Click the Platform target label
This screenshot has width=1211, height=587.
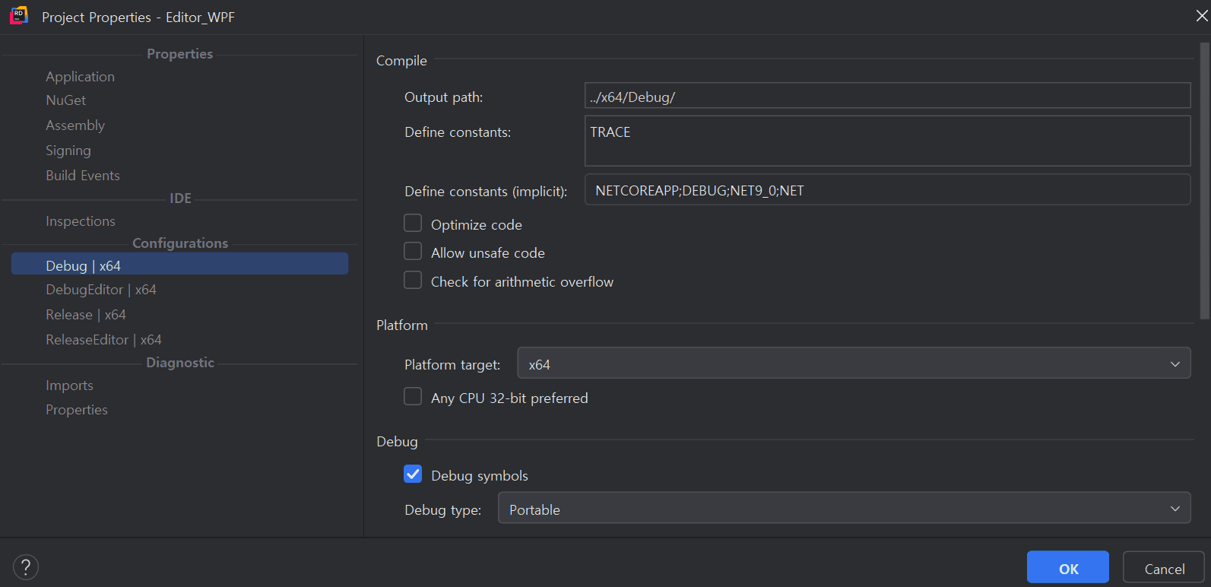point(452,365)
